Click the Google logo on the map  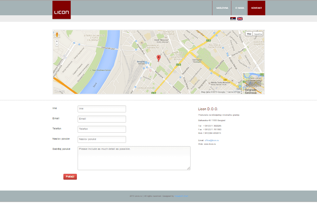pyautogui.click(x=59, y=91)
